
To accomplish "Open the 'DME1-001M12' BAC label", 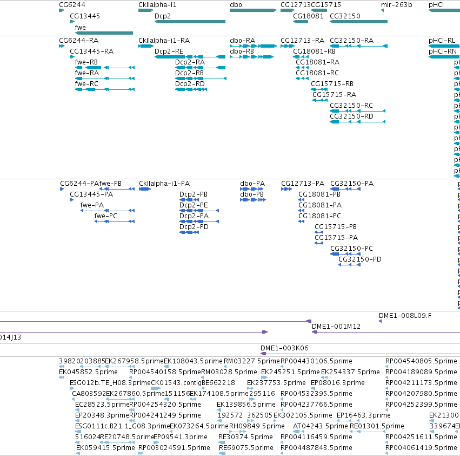I will pos(336,327).
